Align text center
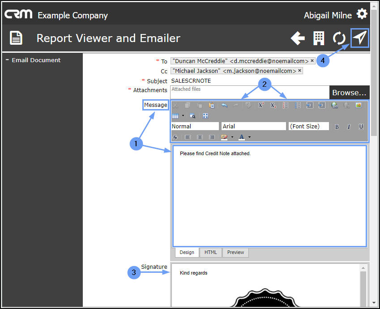 pos(200,137)
